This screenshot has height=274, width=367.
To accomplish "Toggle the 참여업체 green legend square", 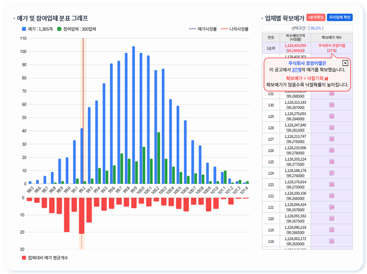I will click(x=59, y=29).
